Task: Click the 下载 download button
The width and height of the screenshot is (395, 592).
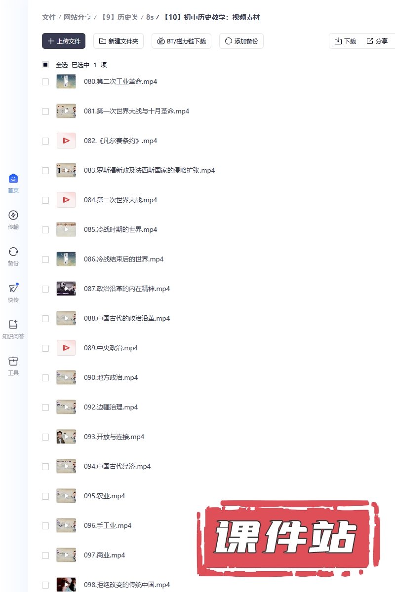Action: tap(345, 41)
